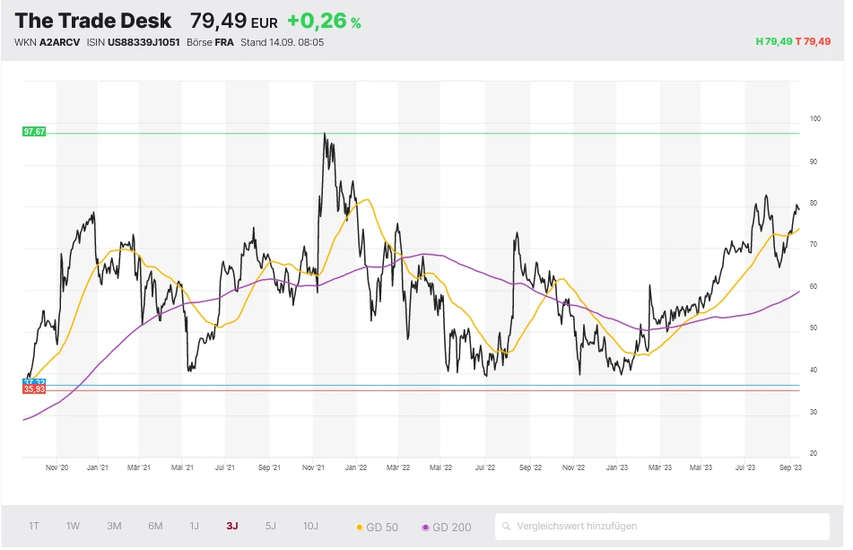The width and height of the screenshot is (853, 550).
Task: Click the Börse FRA exchange label
Action: click(205, 42)
